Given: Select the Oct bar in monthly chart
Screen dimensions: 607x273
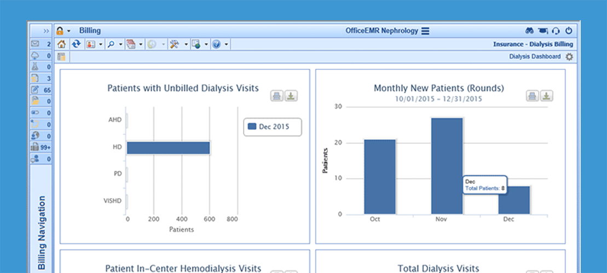Looking at the screenshot, I should pyautogui.click(x=380, y=177).
